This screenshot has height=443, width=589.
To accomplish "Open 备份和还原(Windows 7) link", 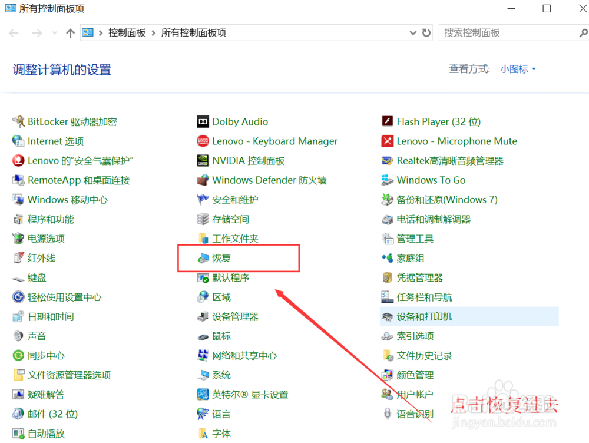I will point(447,200).
